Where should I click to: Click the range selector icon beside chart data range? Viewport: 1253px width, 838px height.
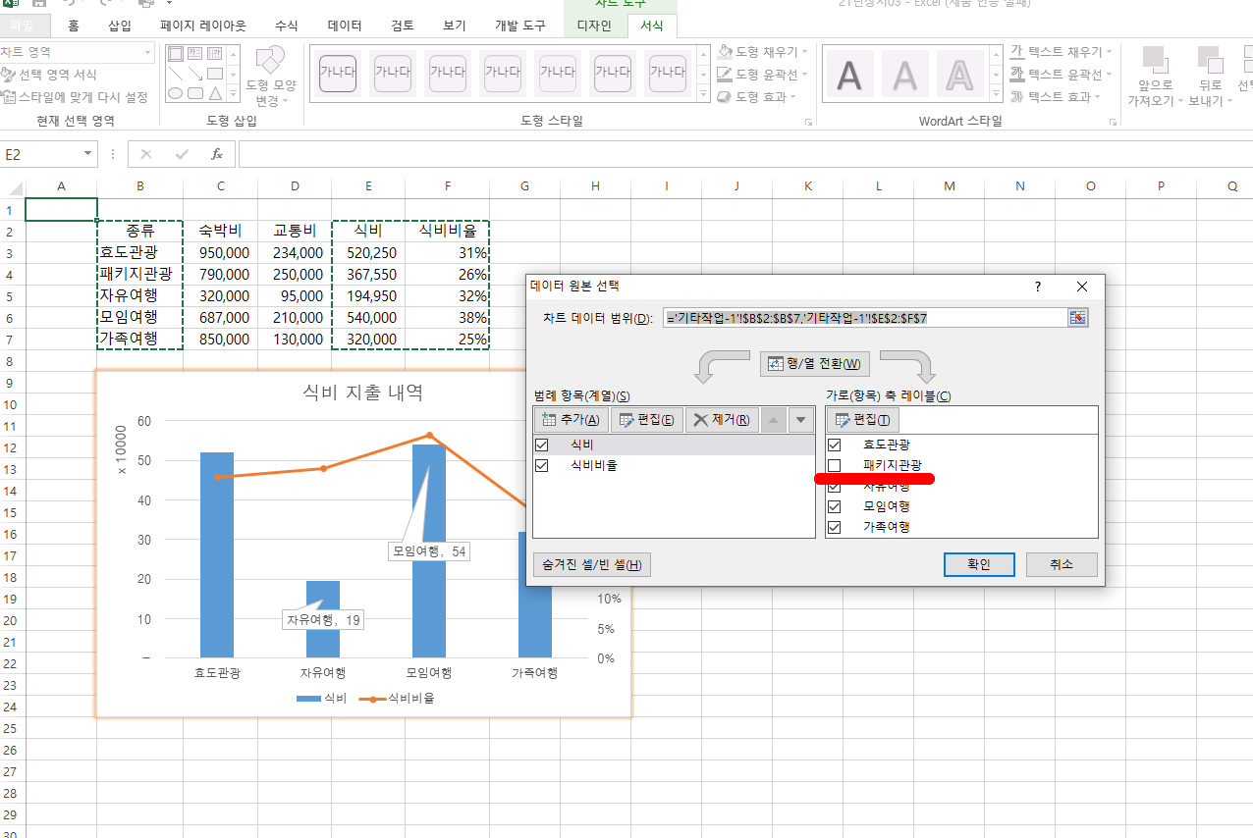click(x=1078, y=318)
